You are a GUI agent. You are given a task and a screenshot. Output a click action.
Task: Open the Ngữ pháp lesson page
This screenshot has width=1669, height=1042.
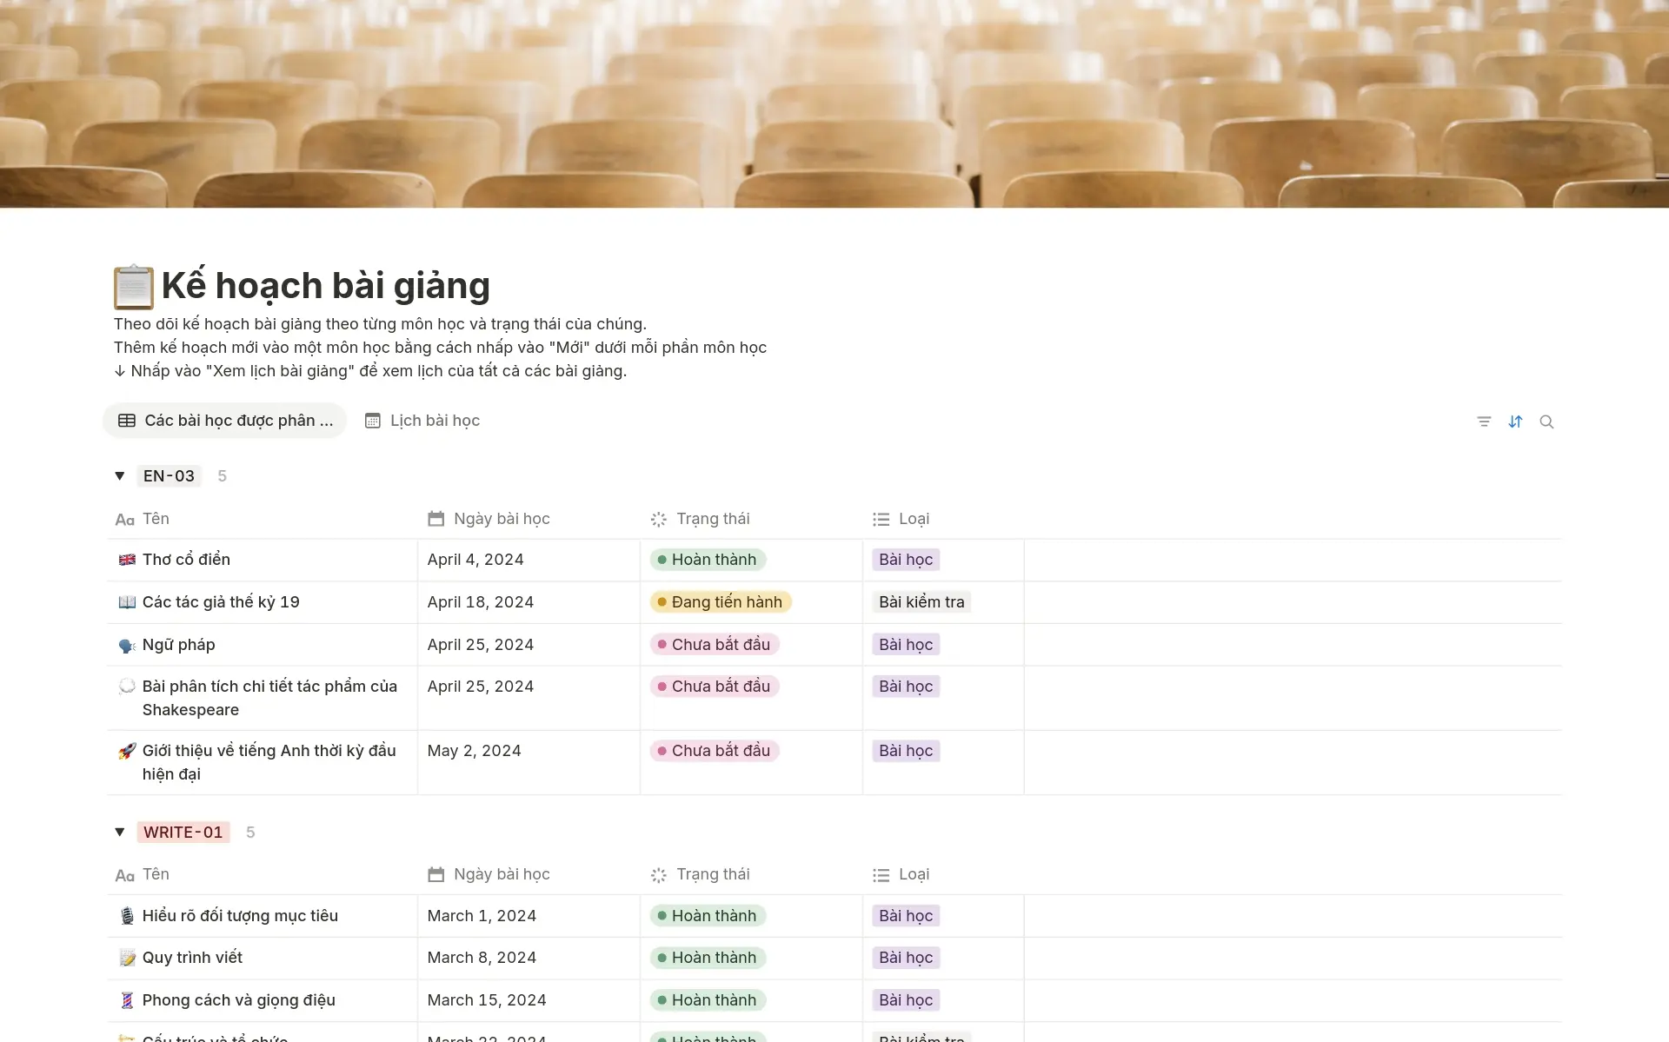point(178,645)
